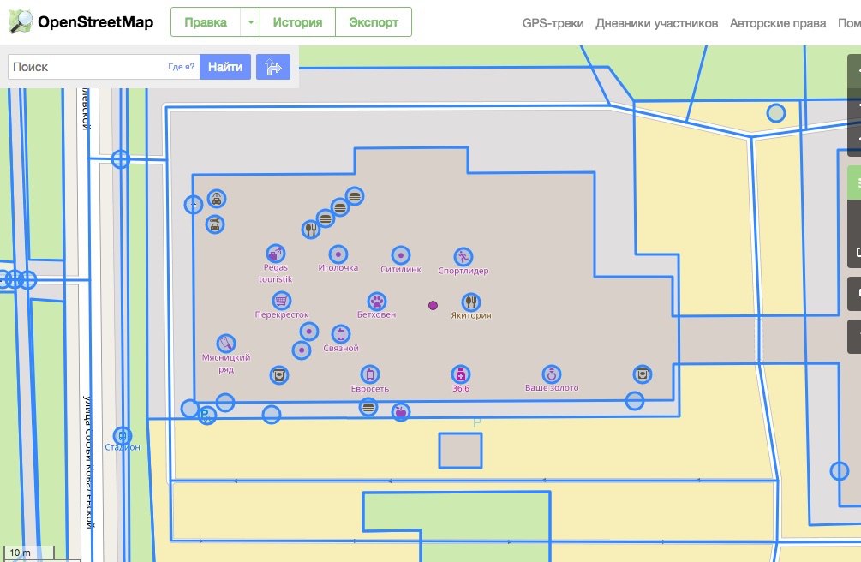Select the car repair wrench icon
The height and width of the screenshot is (562, 861).
pos(215,224)
